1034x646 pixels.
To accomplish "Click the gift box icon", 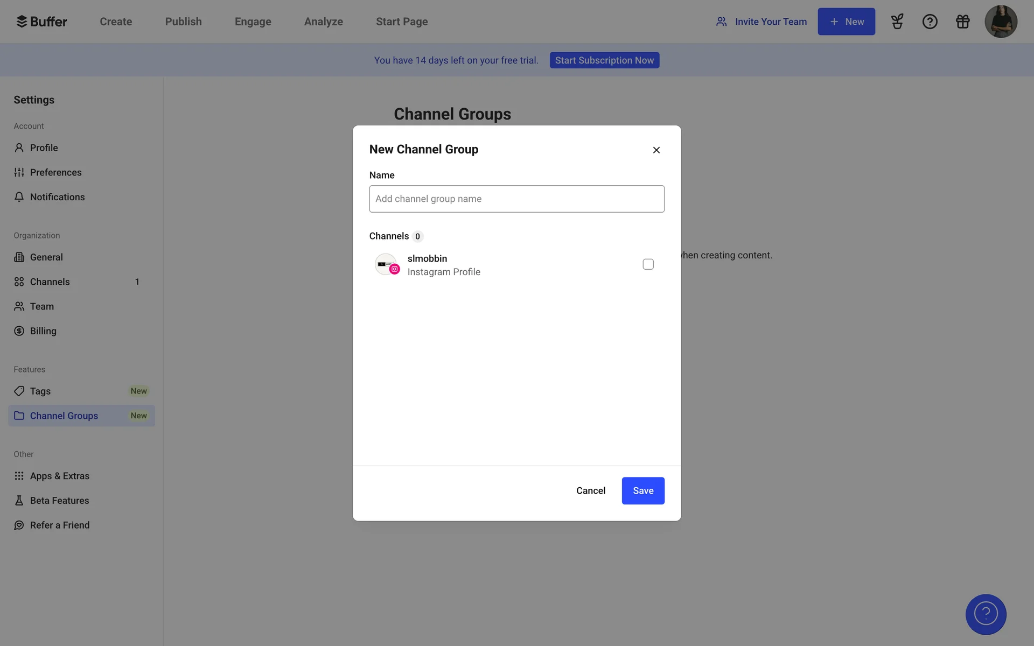I will (962, 22).
